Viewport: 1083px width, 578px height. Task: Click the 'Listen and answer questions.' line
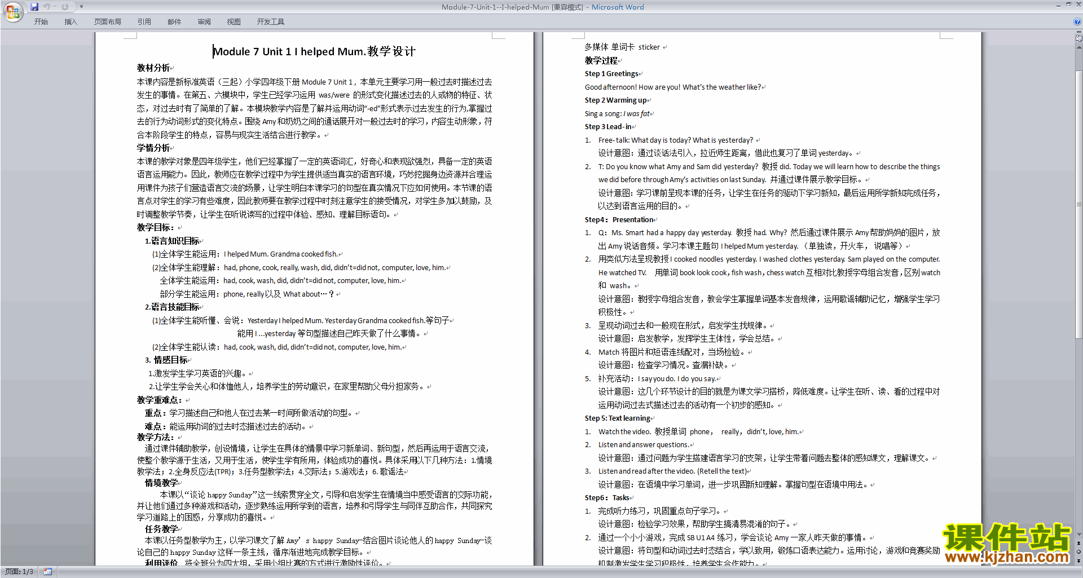click(x=644, y=445)
